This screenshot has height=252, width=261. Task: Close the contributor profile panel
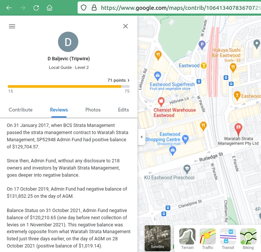(x=125, y=26)
